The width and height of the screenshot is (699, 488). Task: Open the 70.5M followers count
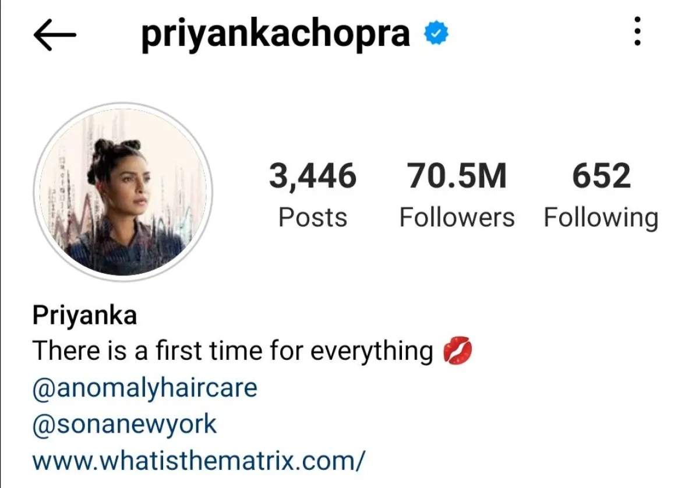pyautogui.click(x=457, y=176)
